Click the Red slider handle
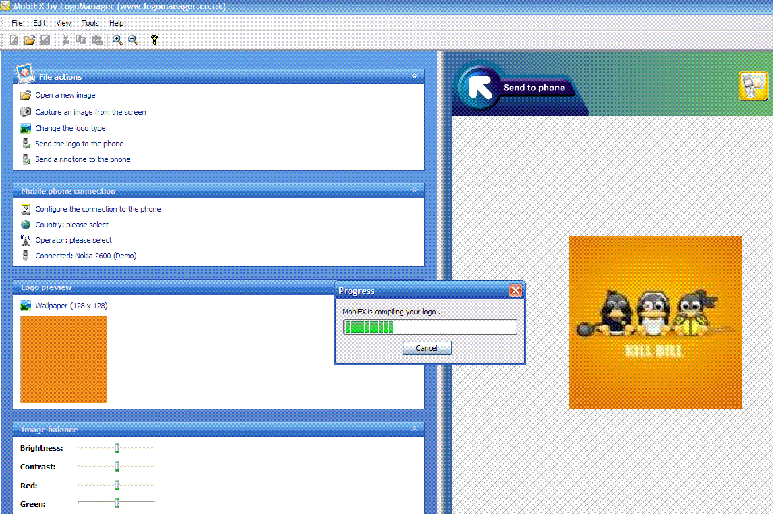Screen dimensions: 773x514 pos(117,486)
